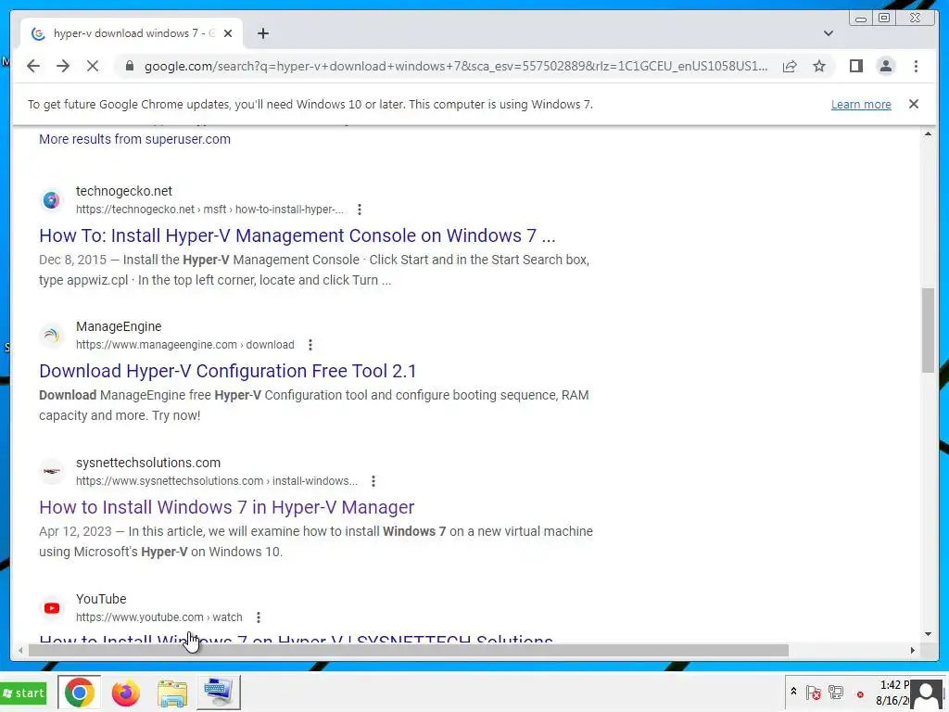Image resolution: width=949 pixels, height=712 pixels.
Task: Open options for the YouTube result
Action: [x=259, y=617]
